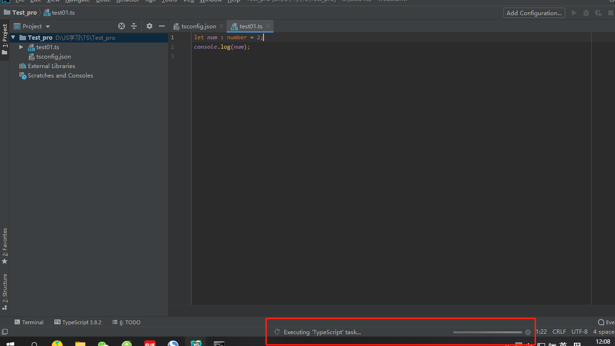This screenshot has width=615, height=346.
Task: Toggle the 1: Project side tab
Action: tap(5, 39)
